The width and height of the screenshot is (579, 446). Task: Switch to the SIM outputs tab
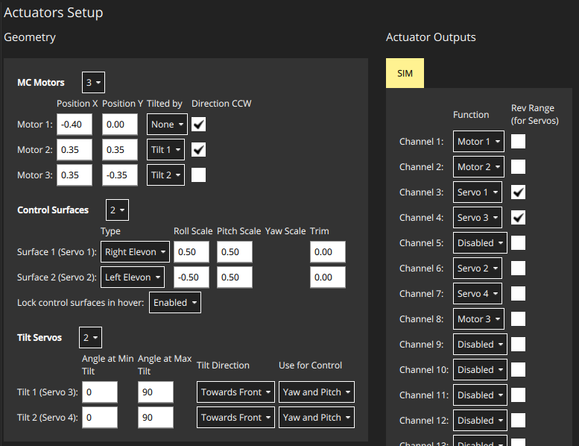[x=405, y=73]
